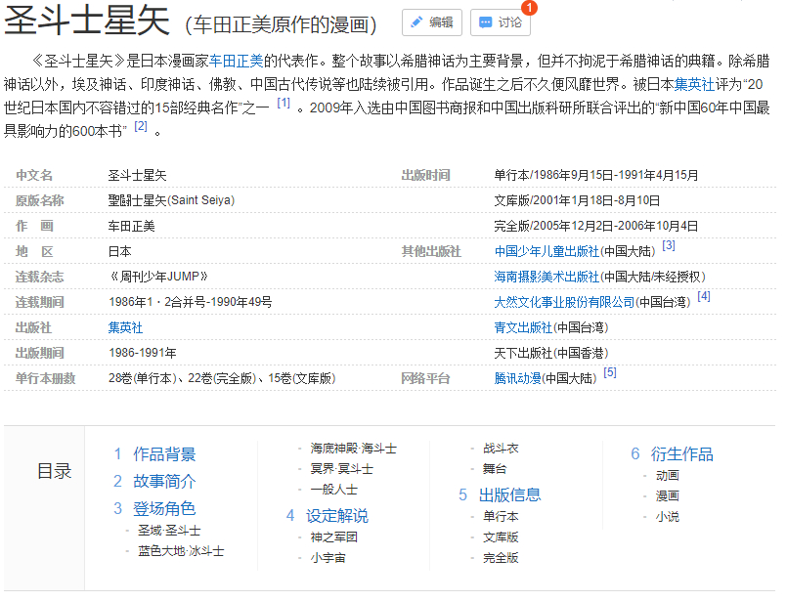Screen dimensions: 787x601
Task: Click 天下出版社(中国香港) text
Action: point(551,353)
